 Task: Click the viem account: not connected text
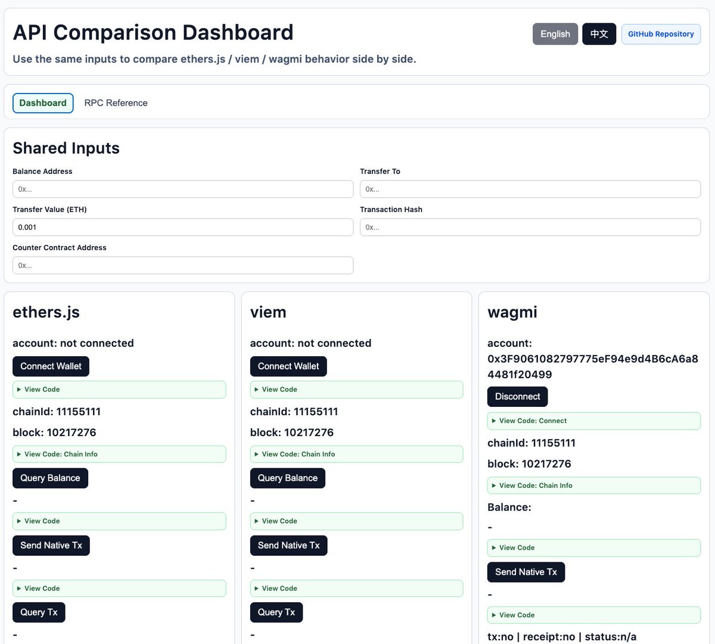[310, 343]
